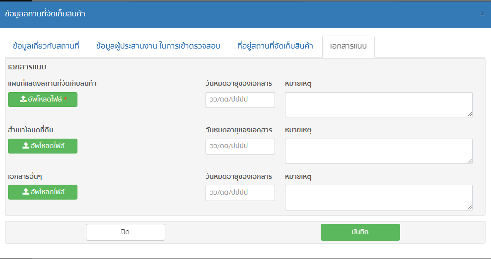Image resolution: width=491 pixels, height=259 pixels.
Task: Click the เอกสารแนบ section heading
Action: 27,67
